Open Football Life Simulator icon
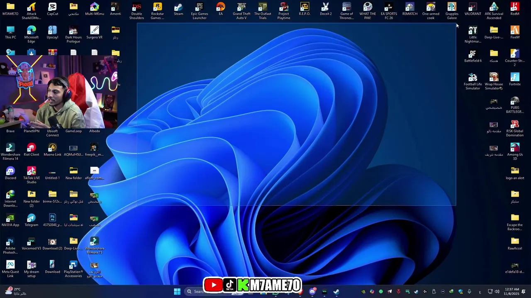This screenshot has width=531, height=298. 473,82
